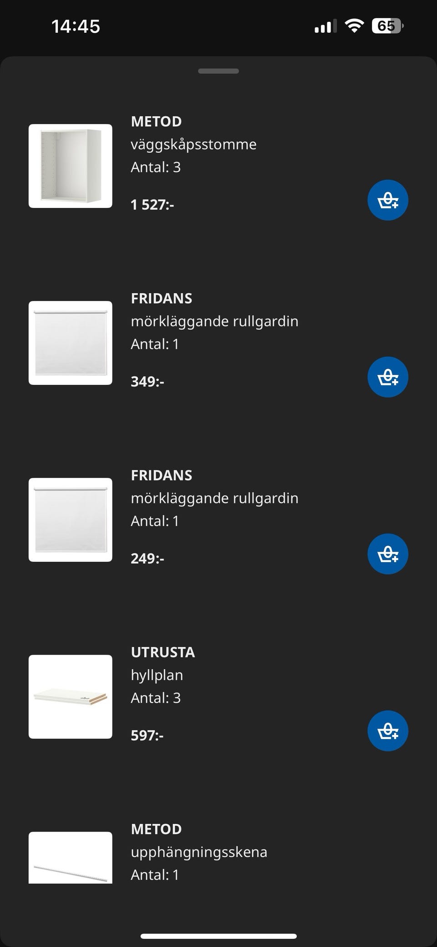
Task: Open the UTRUSTA hyllplan product image
Action: (x=71, y=697)
